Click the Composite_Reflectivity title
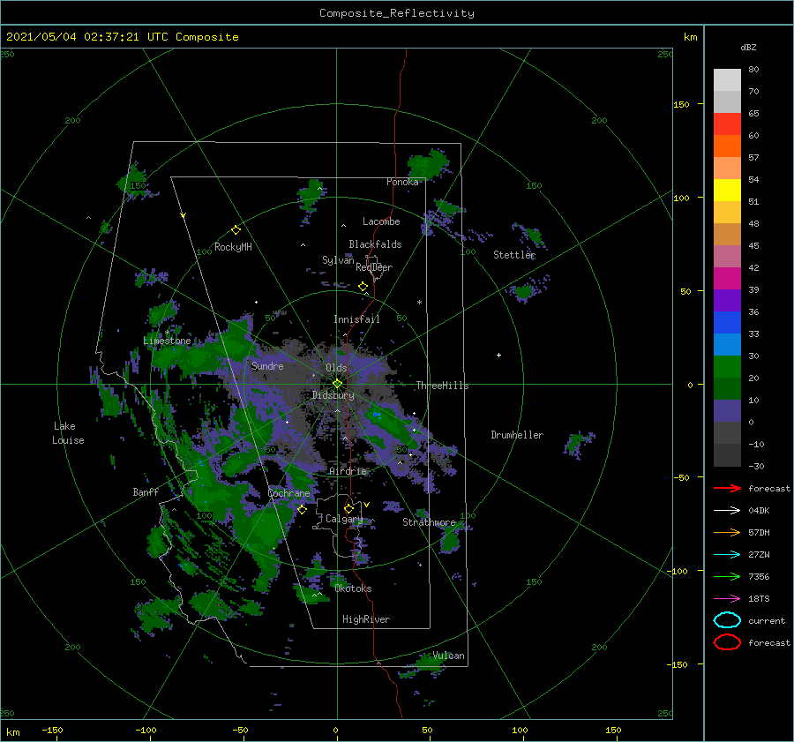794x742 pixels. click(x=396, y=13)
